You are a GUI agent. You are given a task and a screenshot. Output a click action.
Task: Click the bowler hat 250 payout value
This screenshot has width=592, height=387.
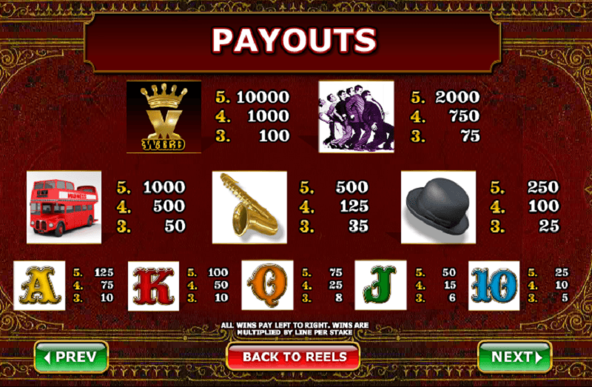[x=543, y=187]
